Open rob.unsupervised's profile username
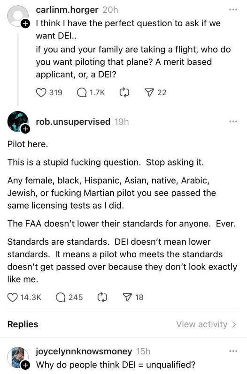Image resolution: width=247 pixels, height=374 pixels. point(73,122)
